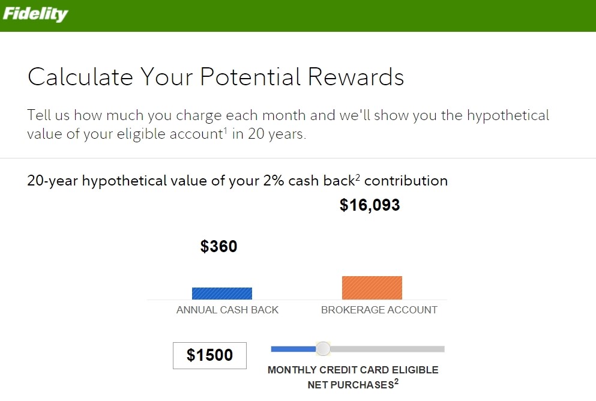Open footnote 2 after NET PURCHASES label
This screenshot has width=596, height=401.
click(x=397, y=381)
